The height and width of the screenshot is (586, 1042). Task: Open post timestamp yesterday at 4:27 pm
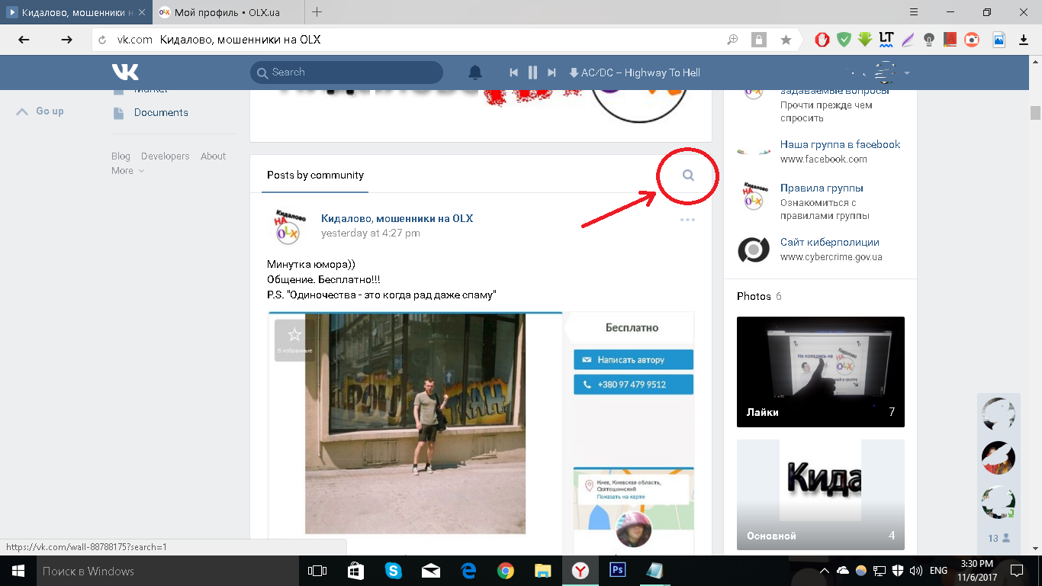(x=370, y=233)
